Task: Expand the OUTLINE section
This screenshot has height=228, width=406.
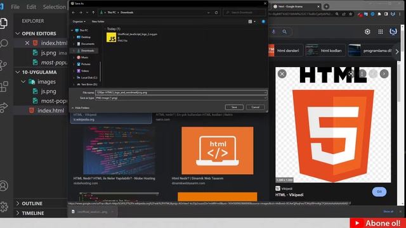Action: pos(18,203)
